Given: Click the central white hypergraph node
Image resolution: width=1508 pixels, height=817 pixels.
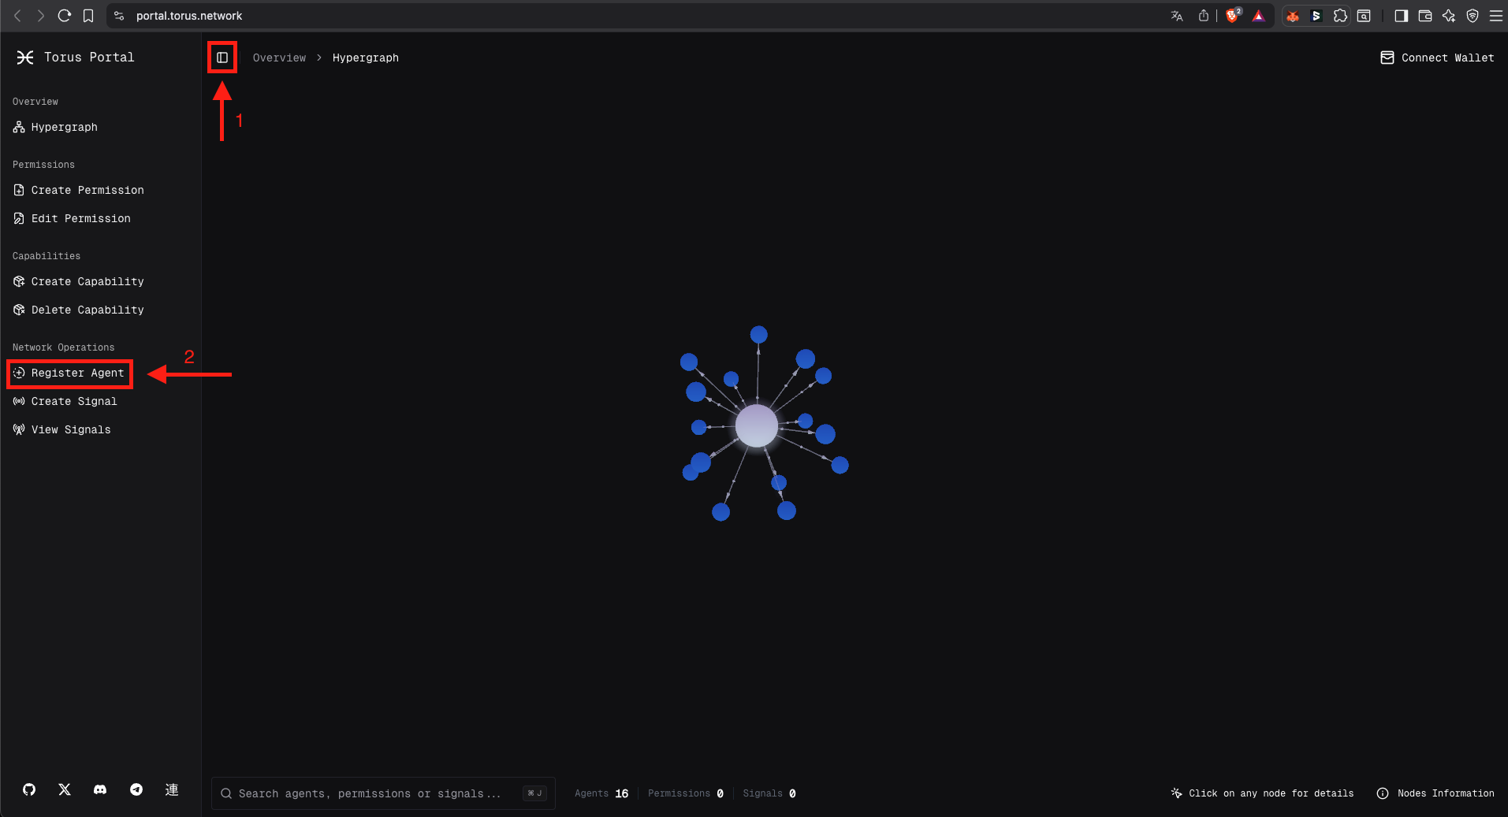Looking at the screenshot, I should coord(756,425).
